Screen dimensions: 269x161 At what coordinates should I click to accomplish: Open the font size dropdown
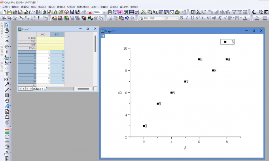pos(177,18)
